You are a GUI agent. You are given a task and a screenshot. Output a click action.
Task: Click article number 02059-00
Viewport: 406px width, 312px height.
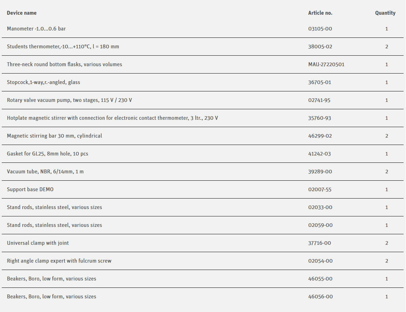point(320,225)
